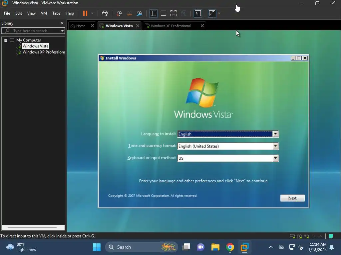Click the teal message log note icon

(331, 236)
